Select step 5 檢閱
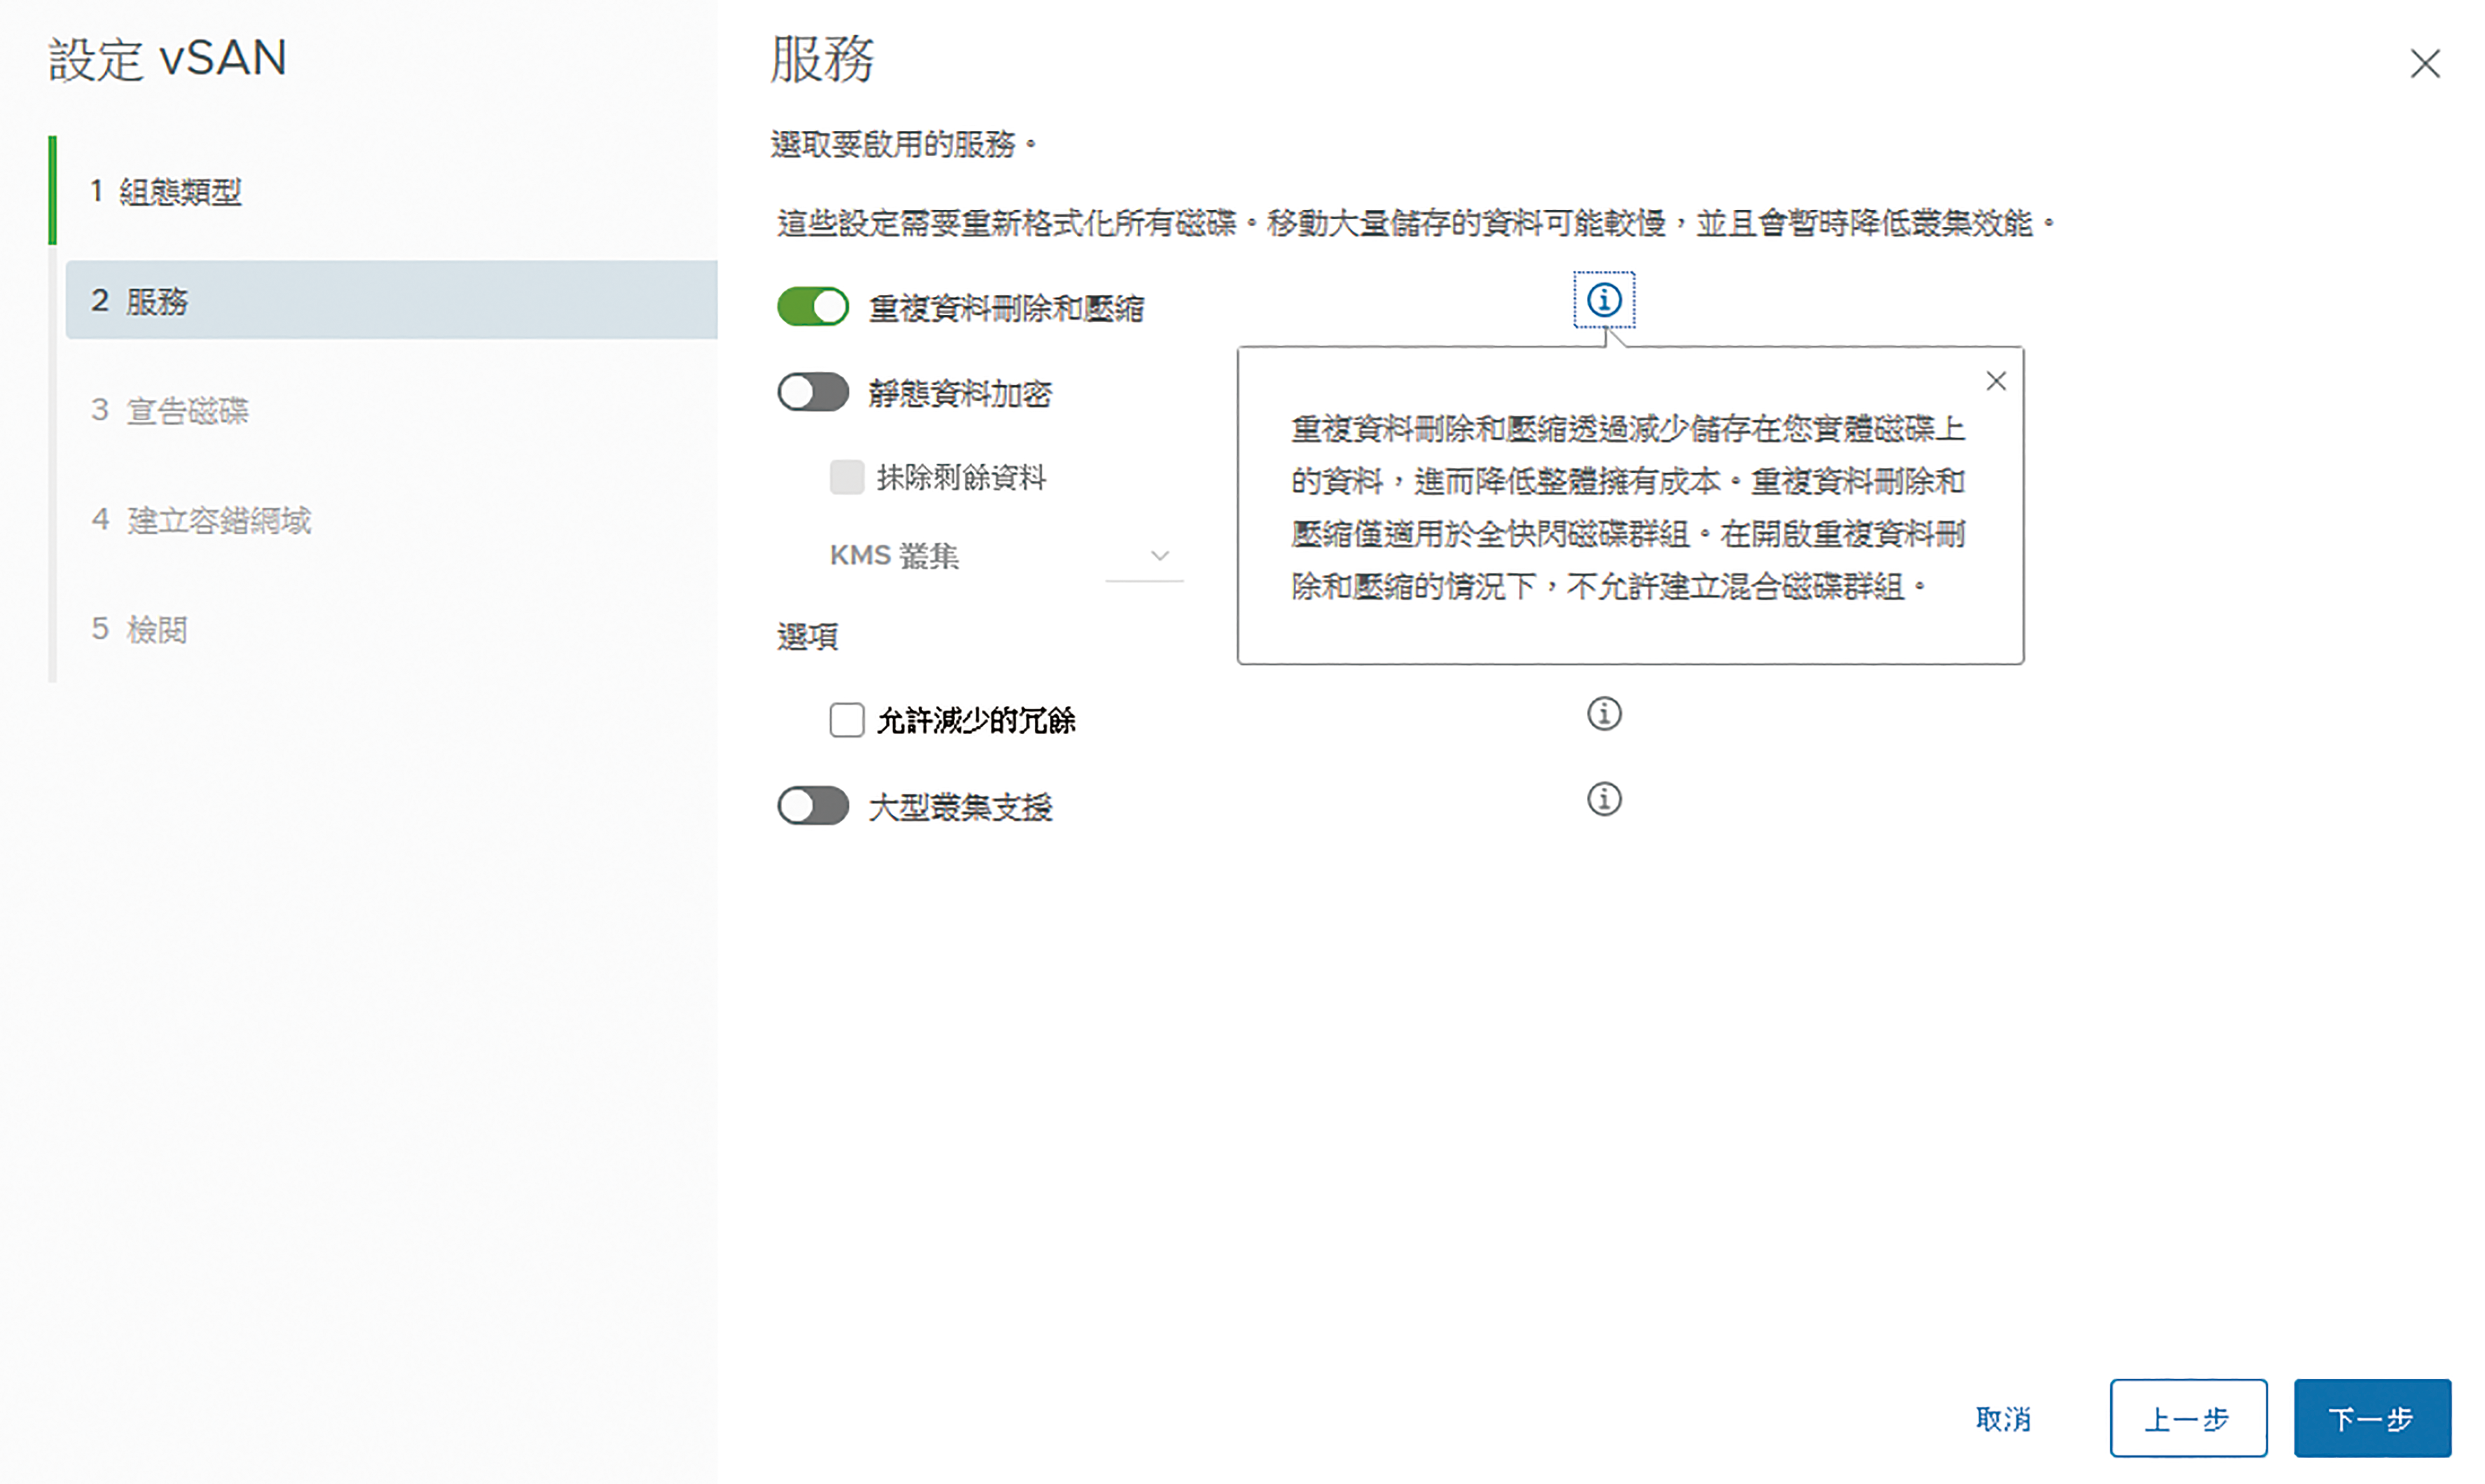This screenshot has width=2485, height=1484. [x=139, y=629]
